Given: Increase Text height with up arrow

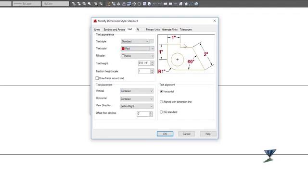Looking at the screenshot, I should [x=152, y=62].
